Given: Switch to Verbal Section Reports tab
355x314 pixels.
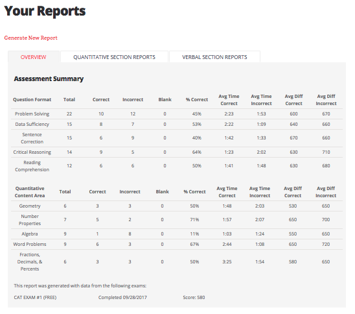Looking at the screenshot, I should pyautogui.click(x=214, y=57).
